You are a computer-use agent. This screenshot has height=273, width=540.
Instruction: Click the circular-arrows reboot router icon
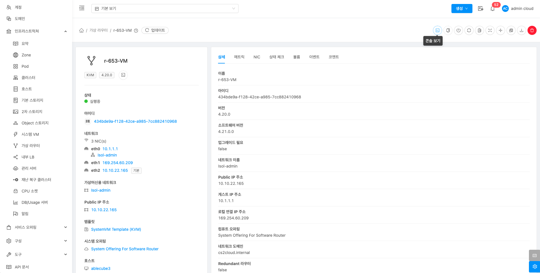[x=469, y=30]
